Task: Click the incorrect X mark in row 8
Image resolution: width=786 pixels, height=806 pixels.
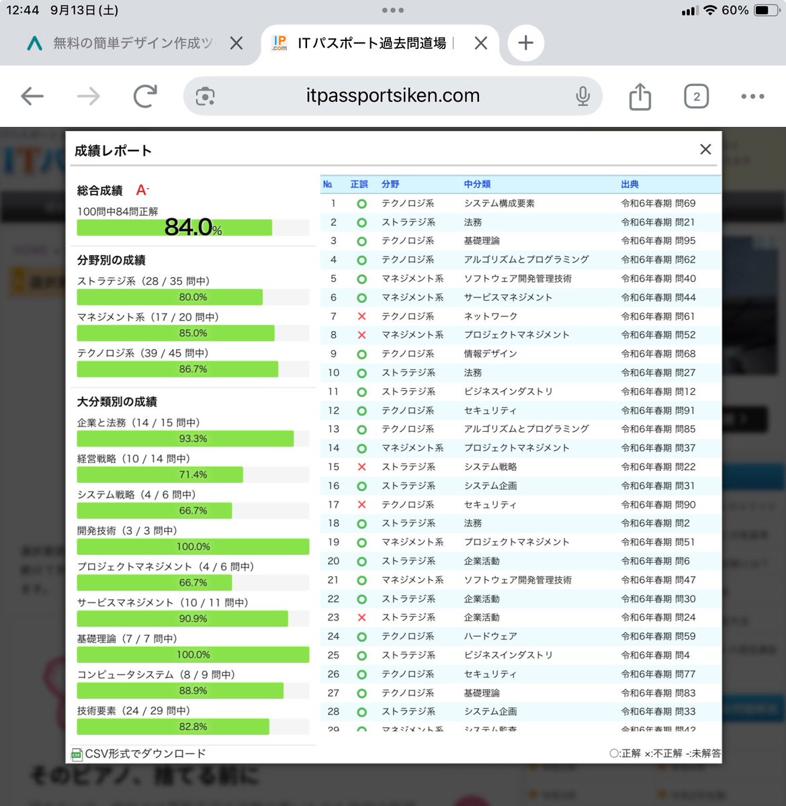Action: pos(361,335)
